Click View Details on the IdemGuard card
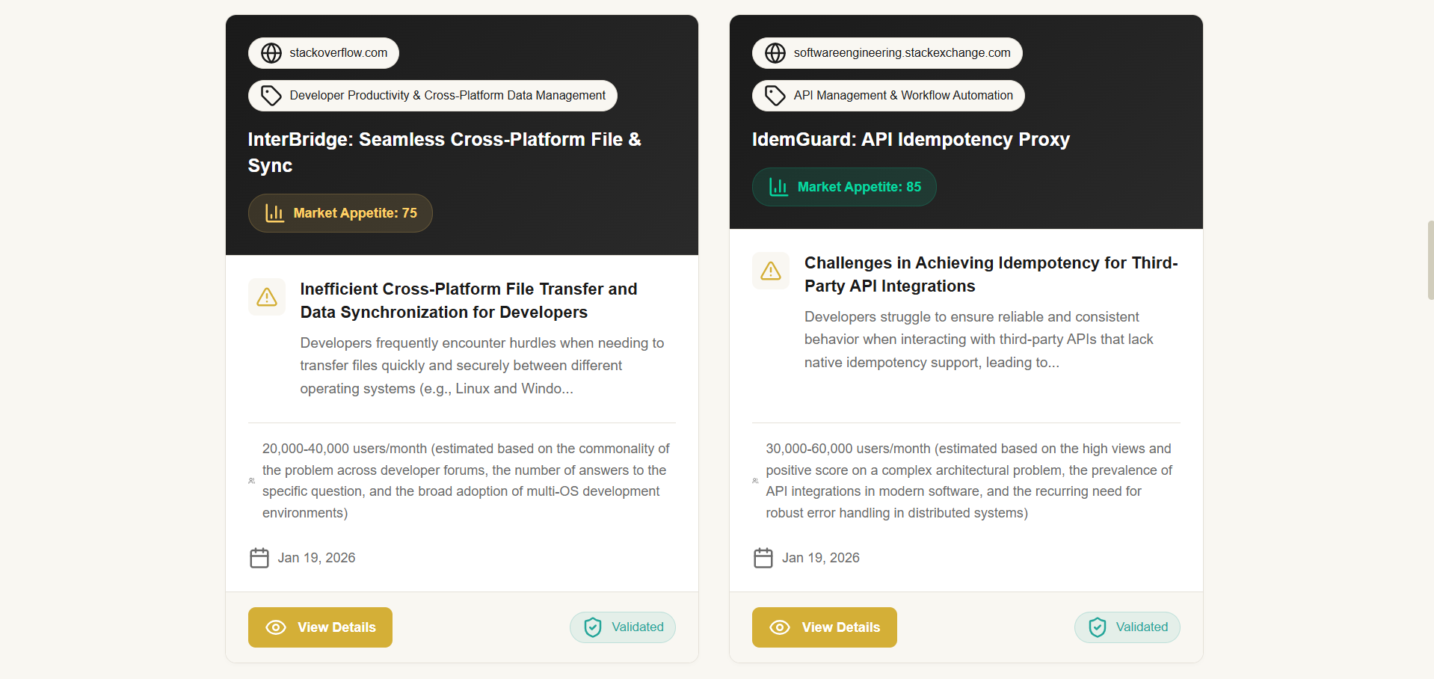The width and height of the screenshot is (1434, 679). (823, 627)
